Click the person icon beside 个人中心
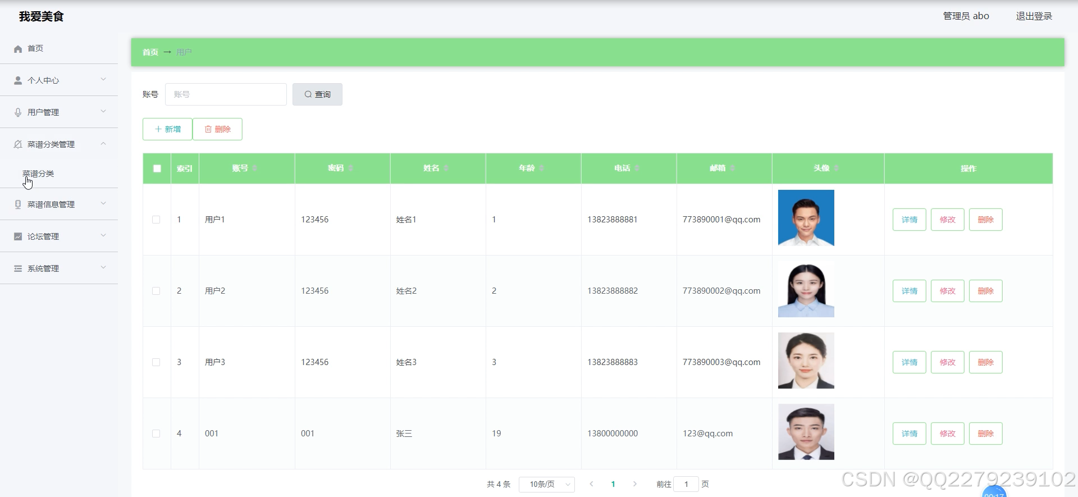1078x497 pixels. tap(18, 80)
